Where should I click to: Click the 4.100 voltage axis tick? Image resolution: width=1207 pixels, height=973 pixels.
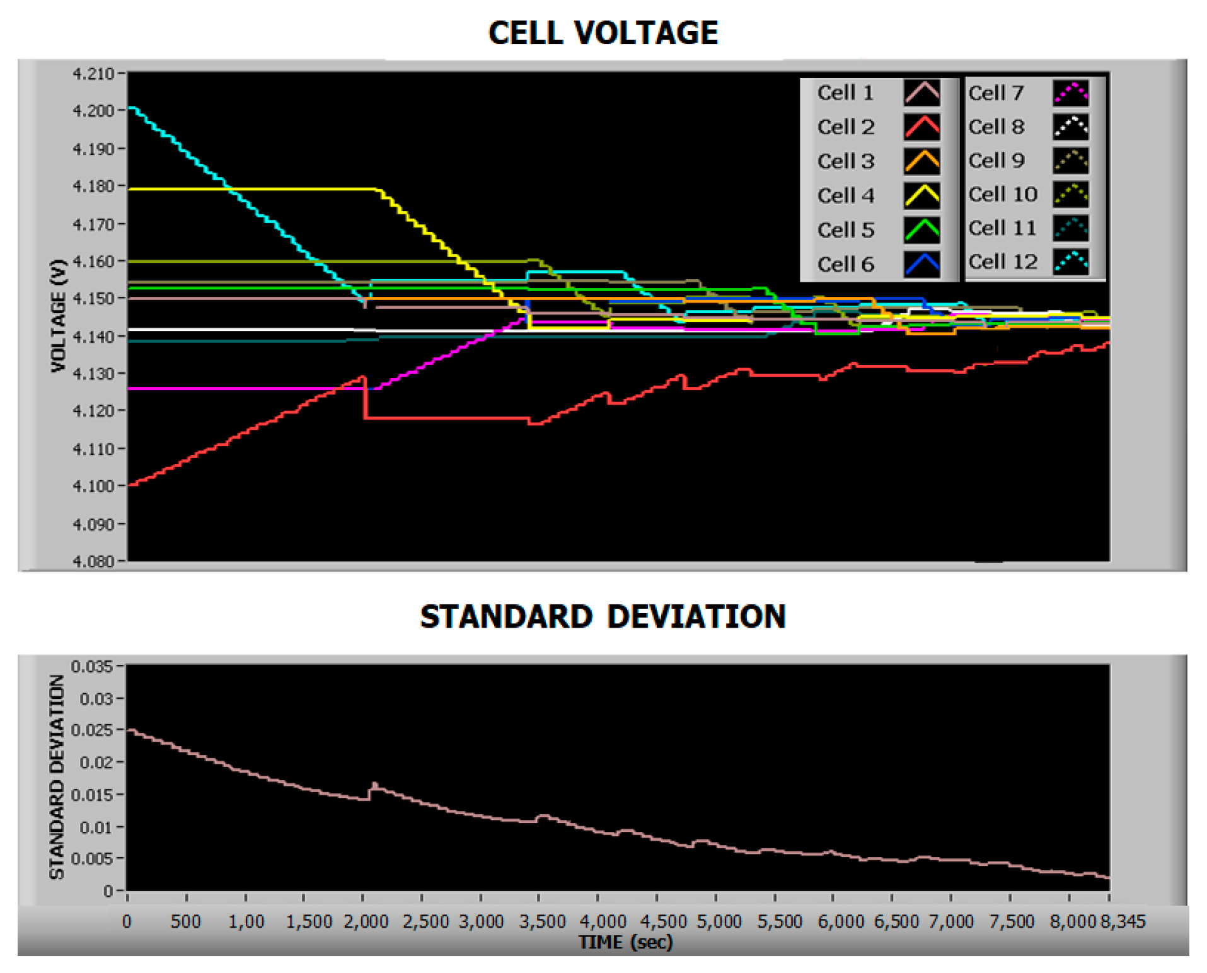93,486
